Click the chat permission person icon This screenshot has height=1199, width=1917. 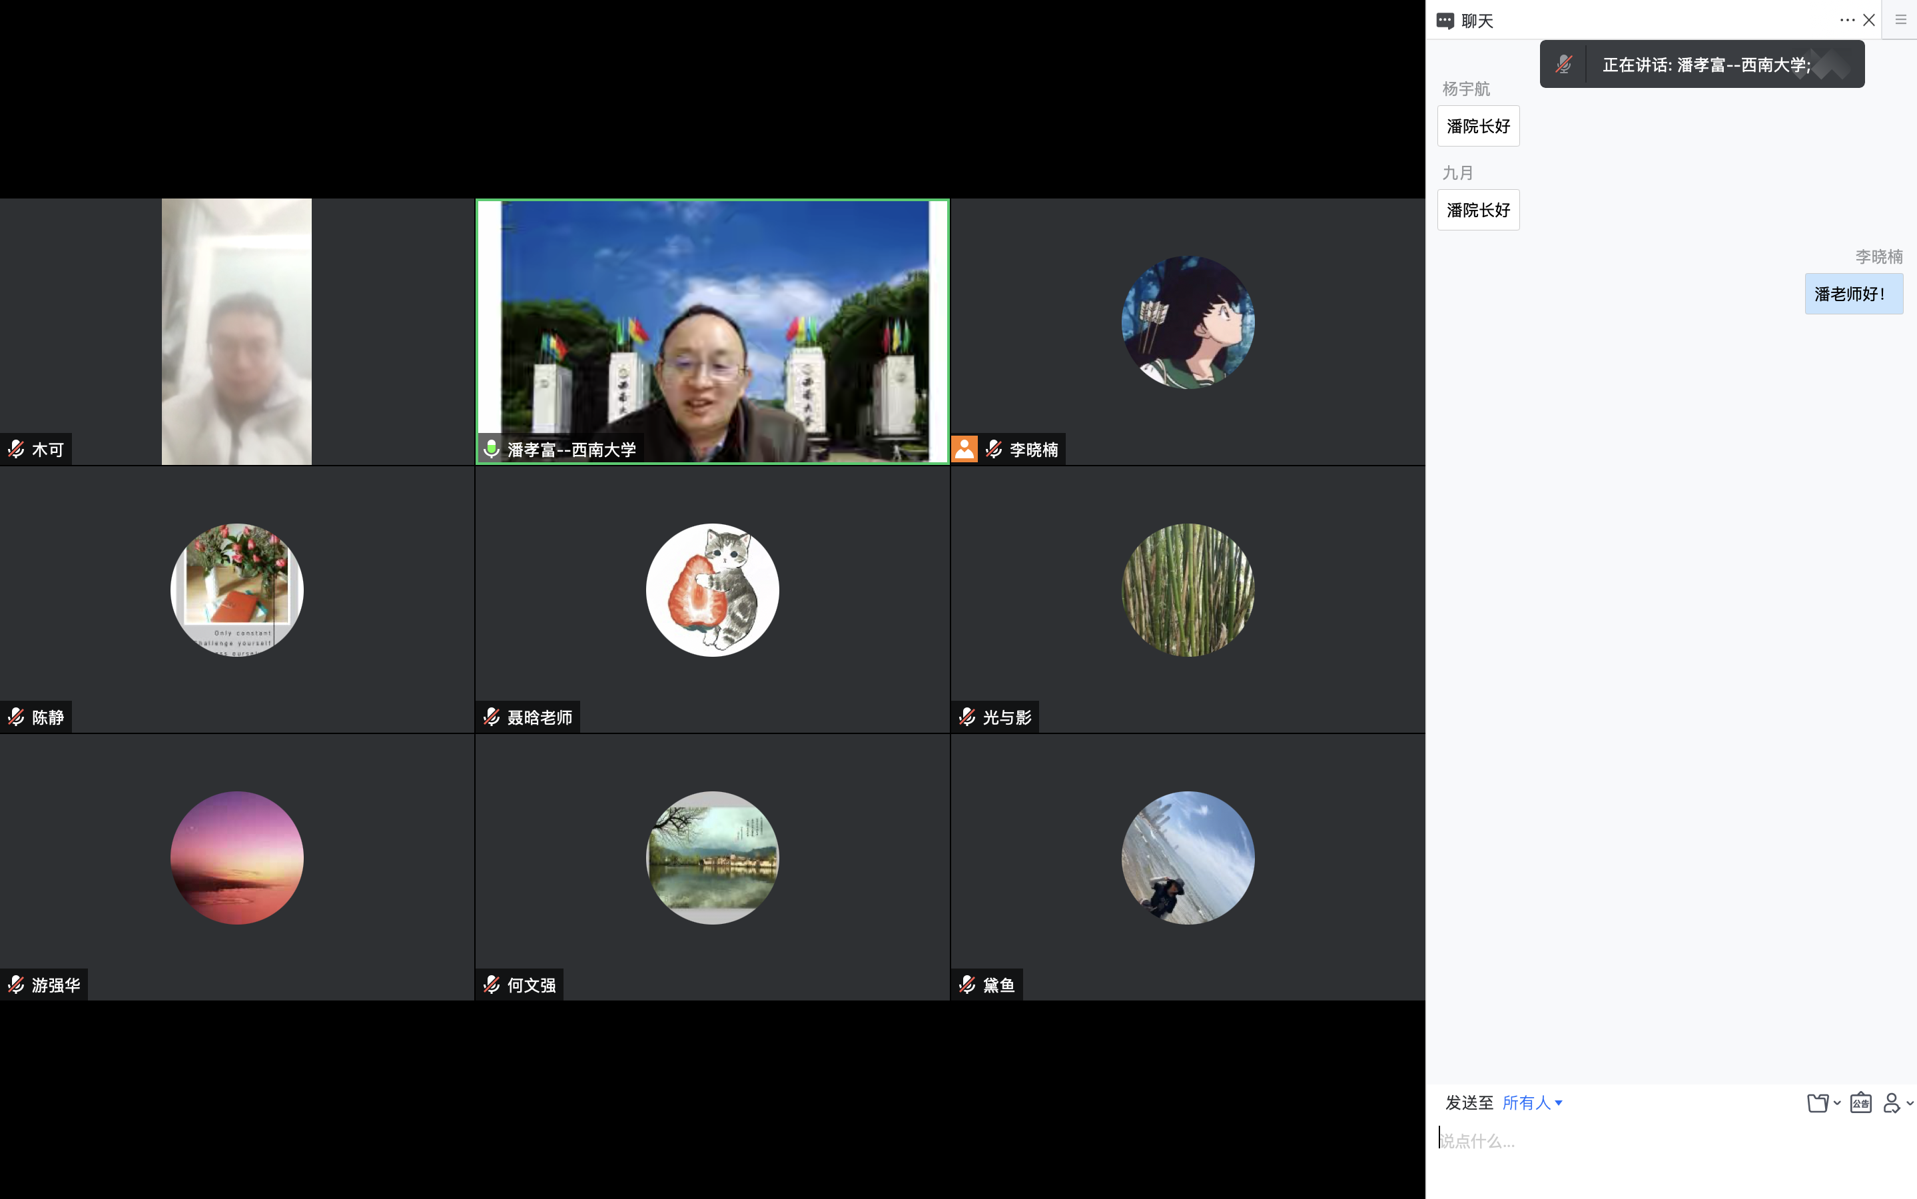[1891, 1102]
